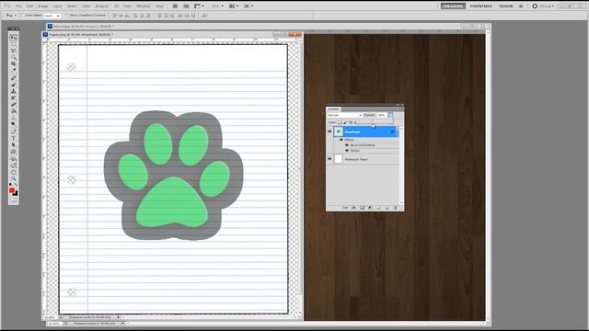Open the Image menu
Viewport: 589px width, 331px height.
click(x=43, y=6)
